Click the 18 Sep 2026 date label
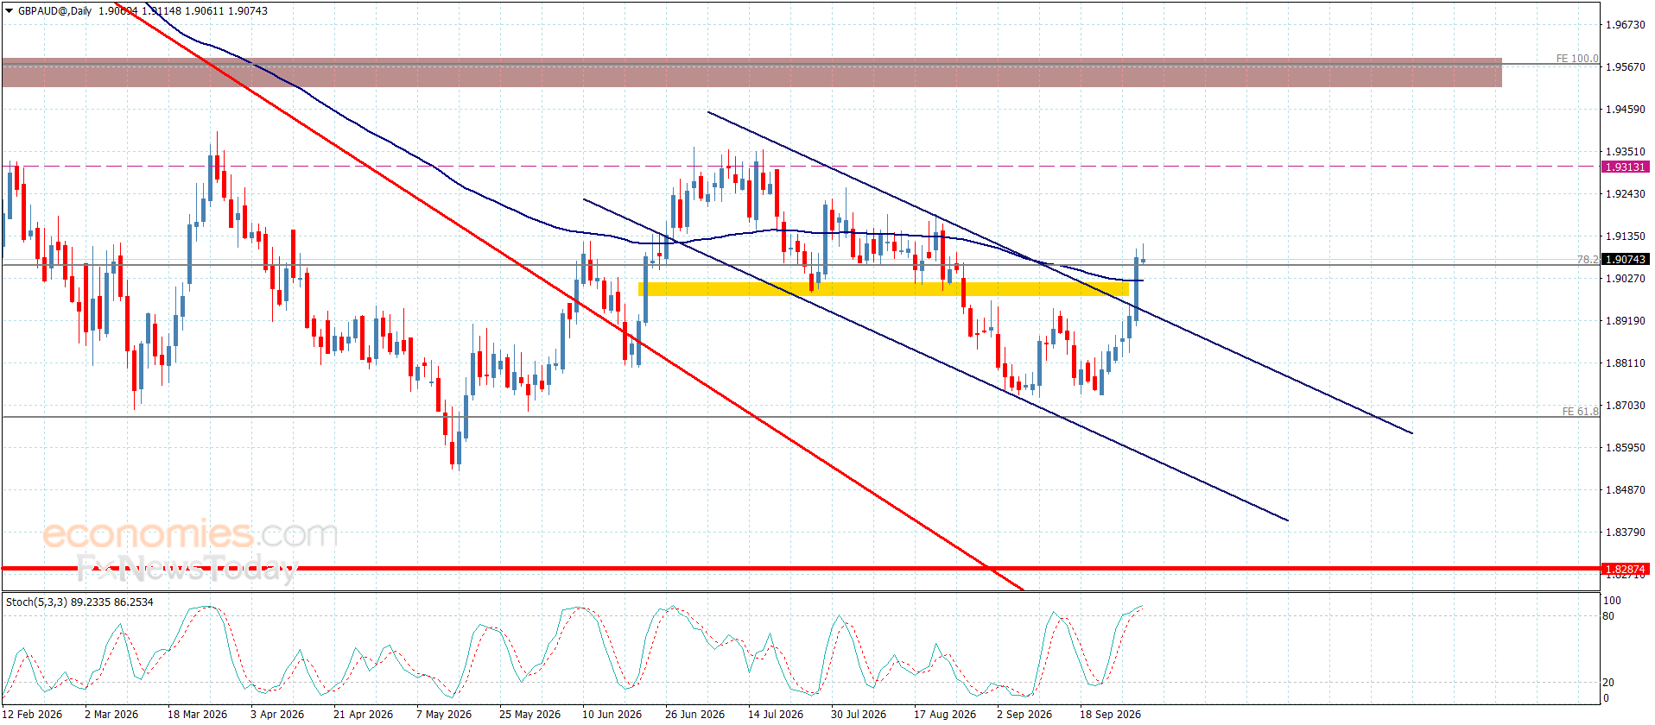 pos(1110,715)
